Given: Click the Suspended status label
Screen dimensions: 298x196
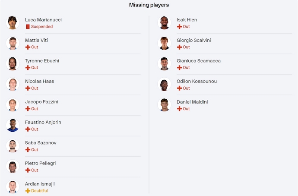Looking at the screenshot, I should click(42, 27).
